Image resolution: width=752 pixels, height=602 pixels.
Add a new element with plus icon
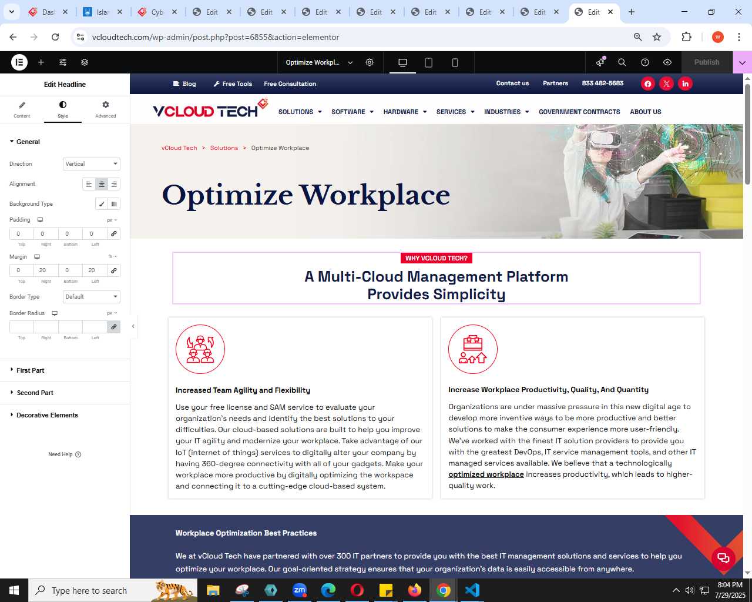41,62
